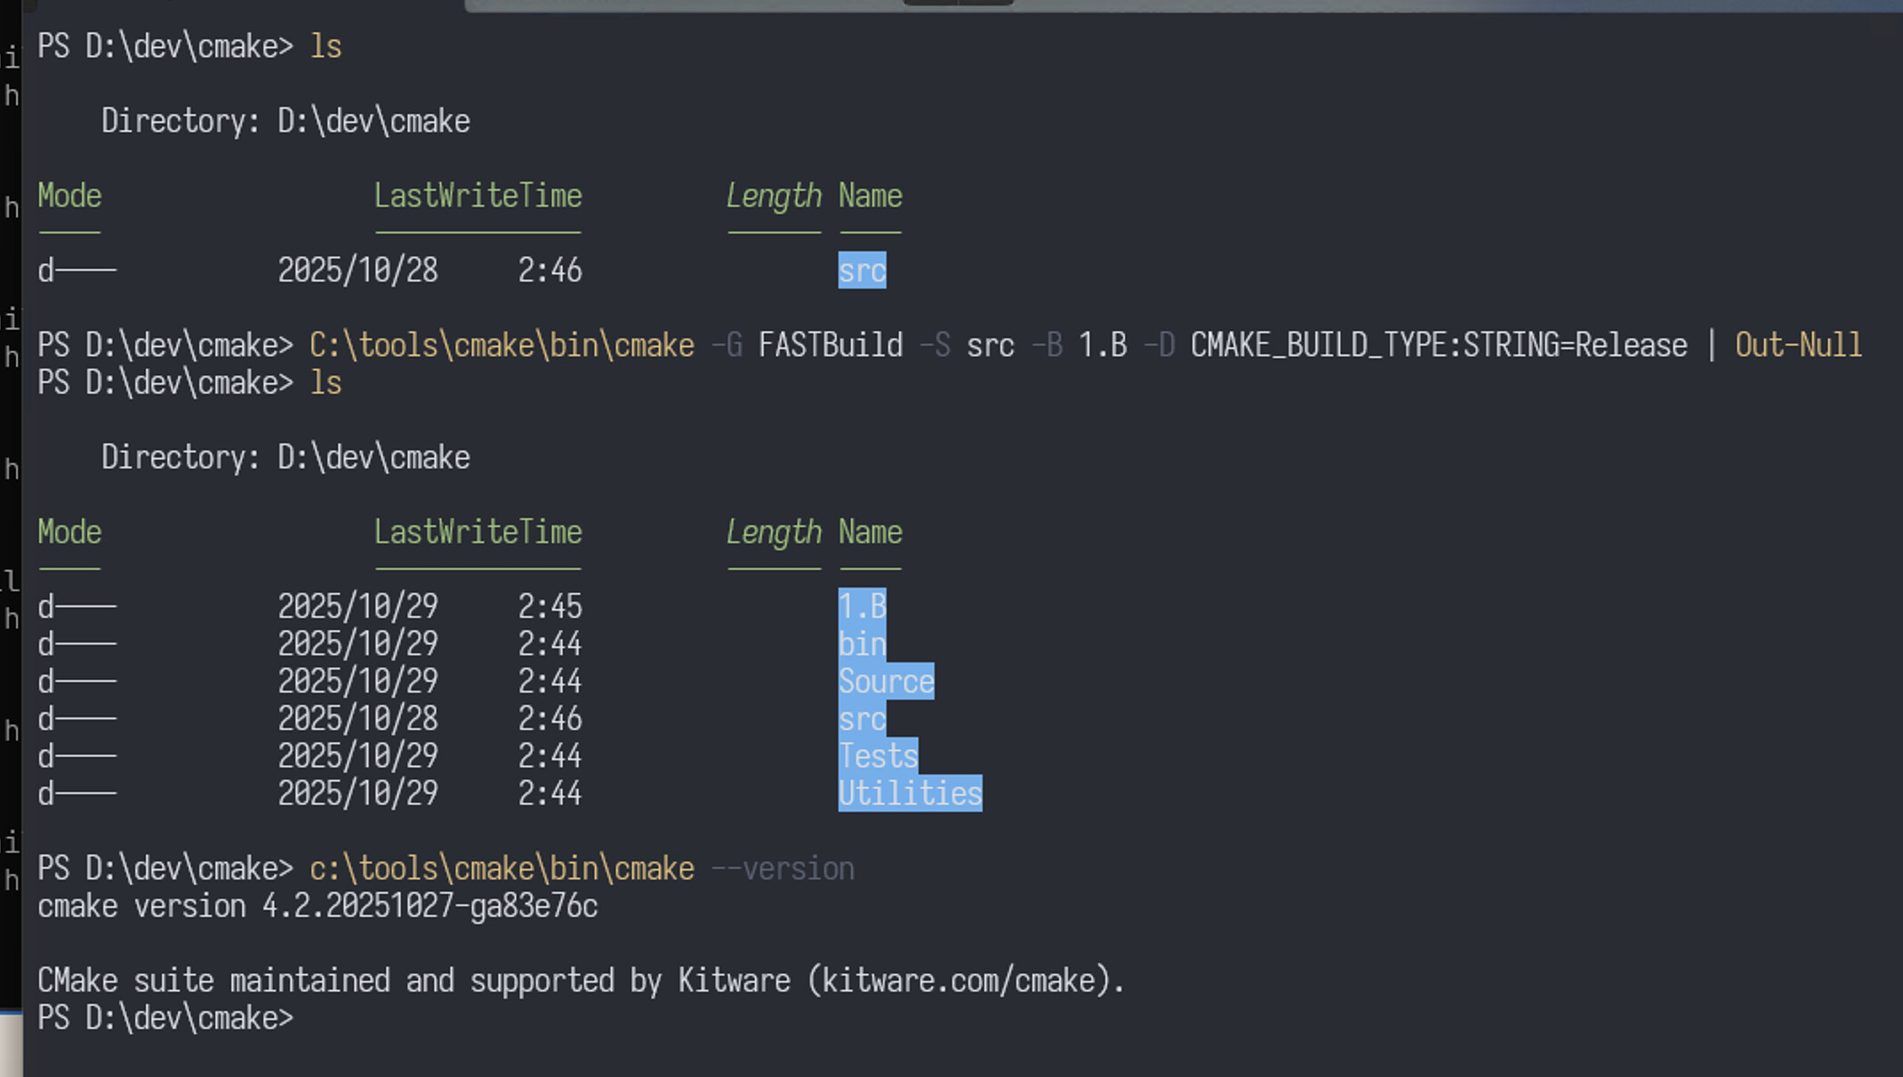Screen dimensions: 1903x1077
Task: Click the -D option in cmake command
Action: pyautogui.click(x=1159, y=344)
